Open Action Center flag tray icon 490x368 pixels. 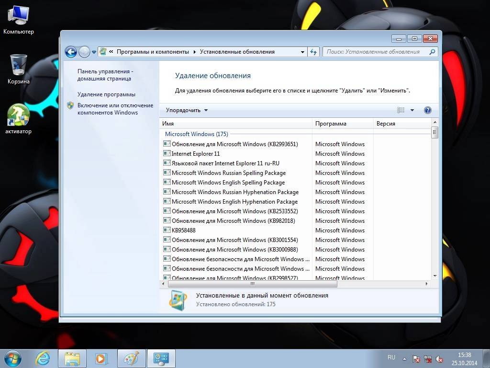point(416,359)
